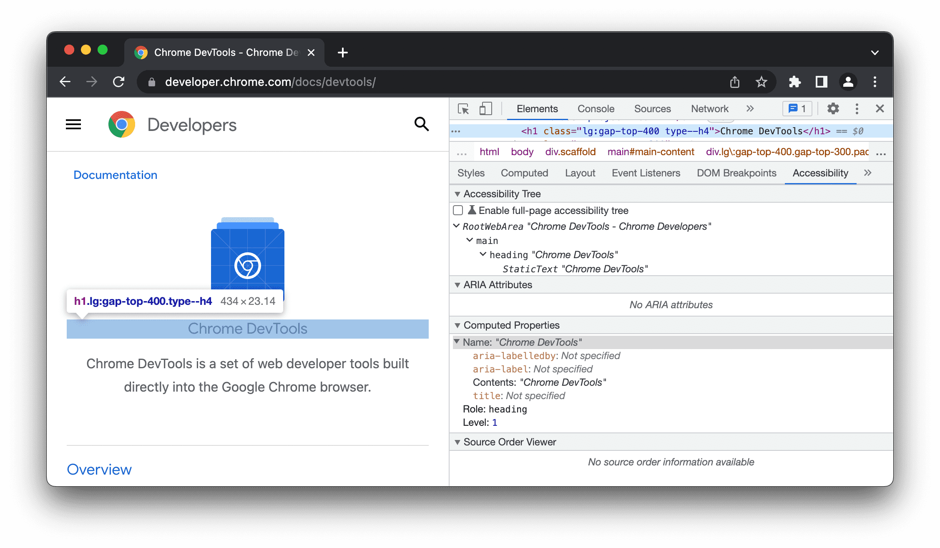Viewport: 940px width, 548px height.
Task: Click the page reload button
Action: (119, 81)
